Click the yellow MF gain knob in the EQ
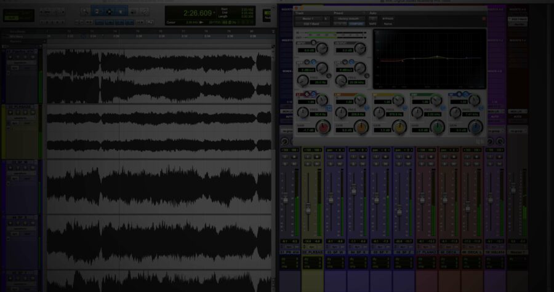This screenshot has width=554, height=292. (399, 127)
